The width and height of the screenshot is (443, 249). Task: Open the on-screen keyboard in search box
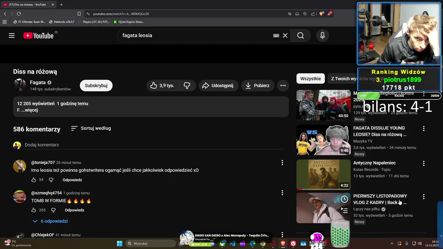click(x=276, y=36)
